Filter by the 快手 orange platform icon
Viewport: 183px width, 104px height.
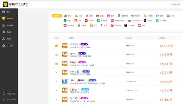pyautogui.click(x=91, y=25)
